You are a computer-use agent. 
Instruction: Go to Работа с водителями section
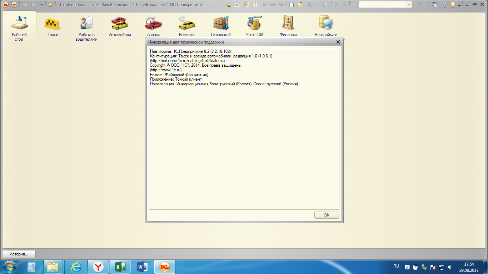click(x=86, y=28)
